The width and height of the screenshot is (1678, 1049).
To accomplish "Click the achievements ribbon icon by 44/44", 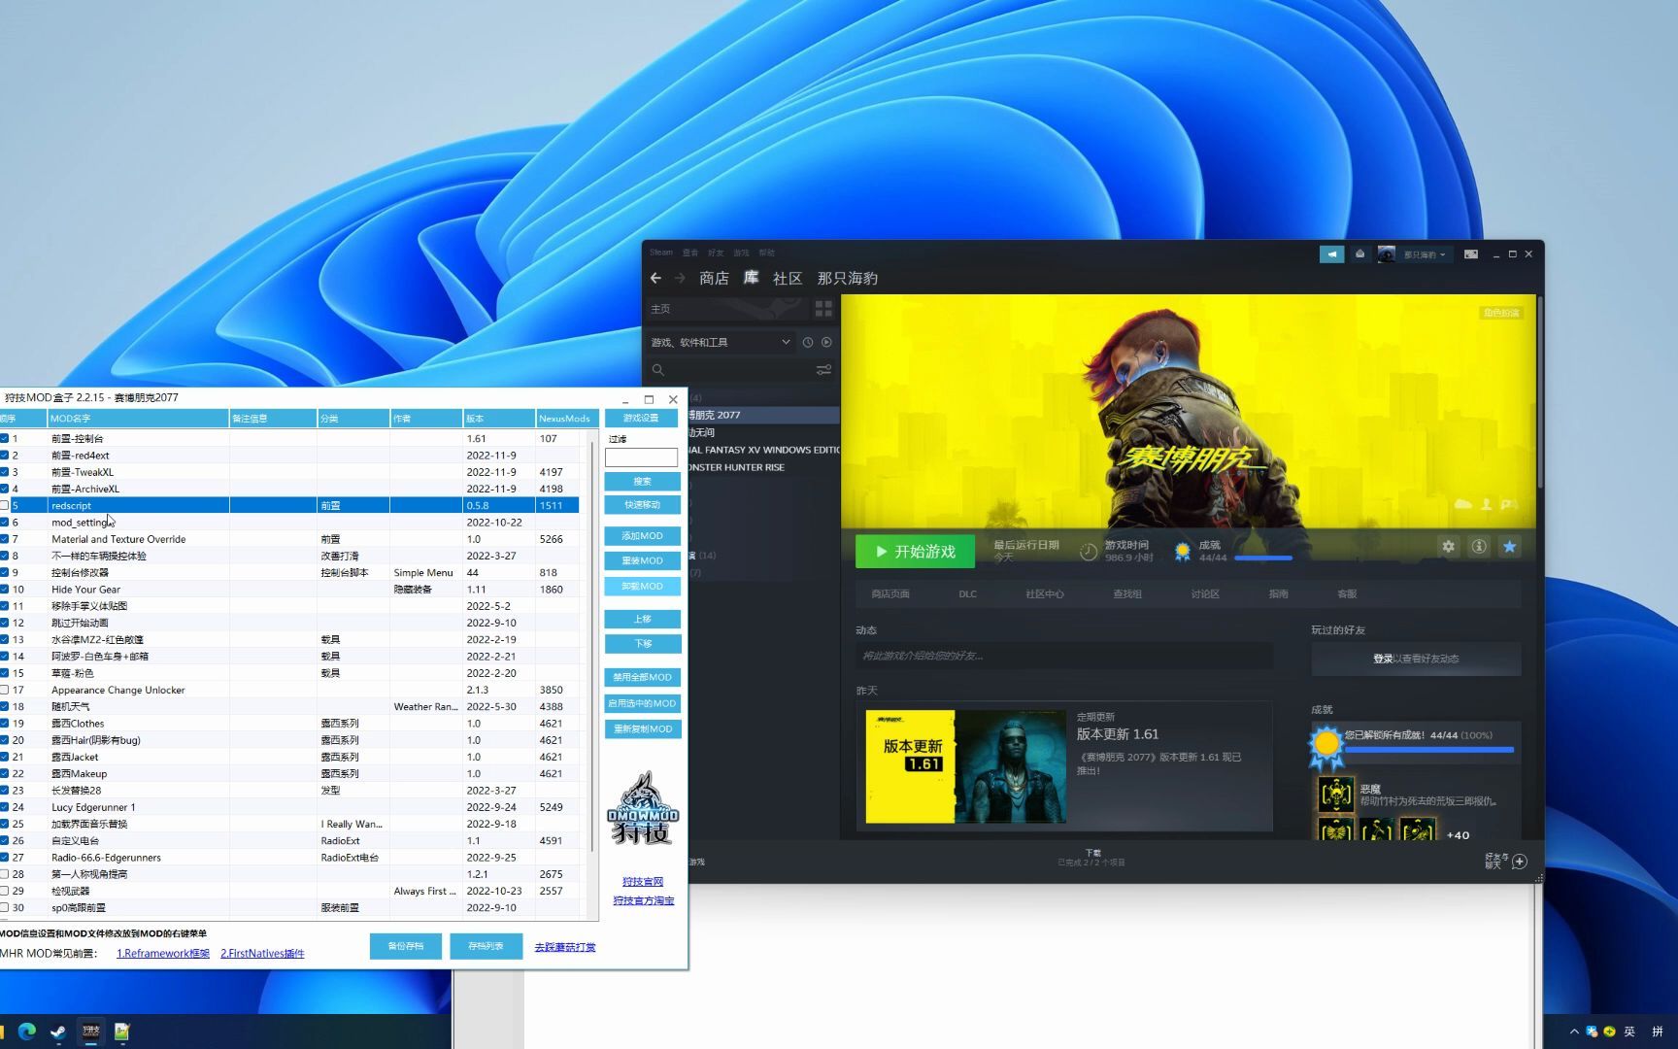I will click(x=1182, y=551).
